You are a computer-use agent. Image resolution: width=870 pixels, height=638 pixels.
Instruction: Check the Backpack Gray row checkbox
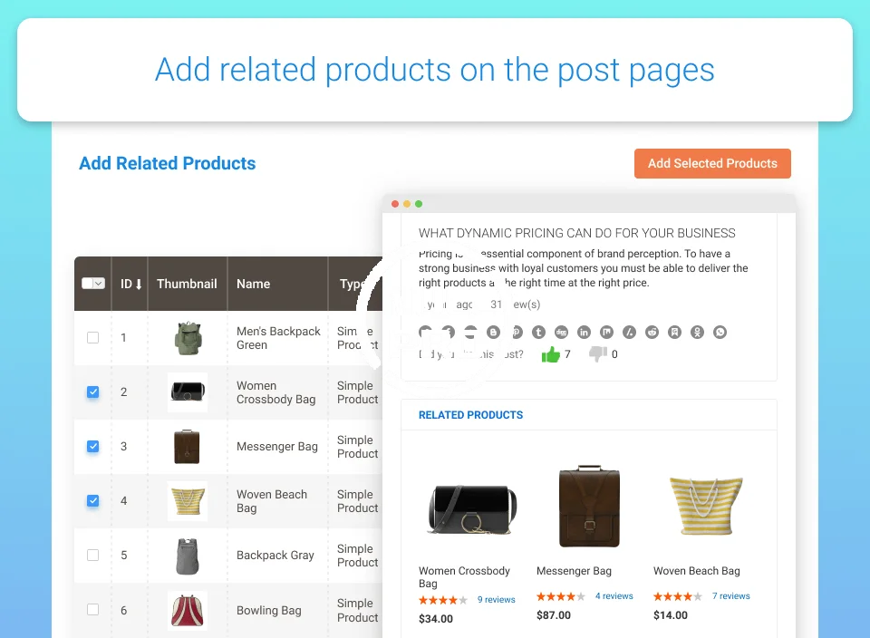click(x=92, y=556)
